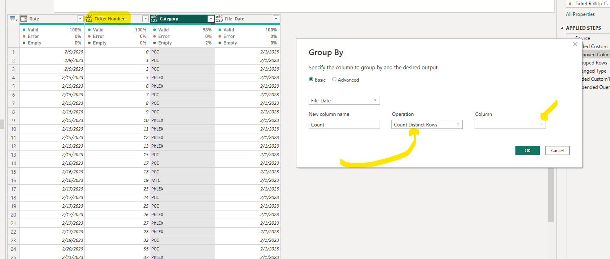Select the Date column header

pos(52,19)
